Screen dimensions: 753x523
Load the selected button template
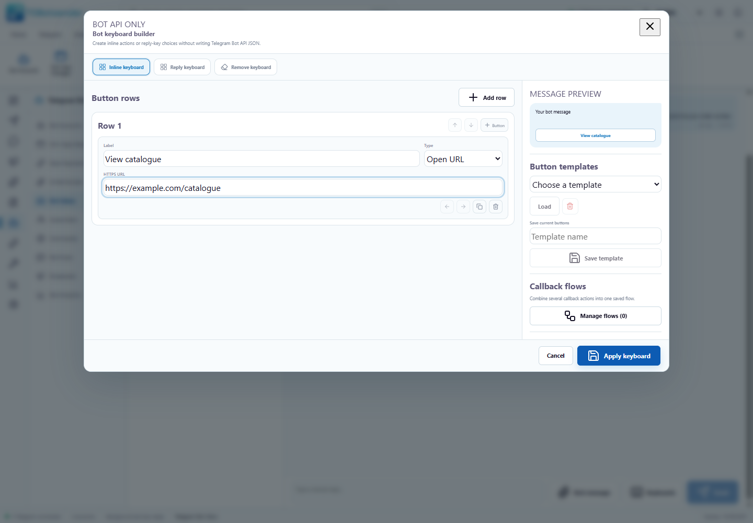coord(544,207)
